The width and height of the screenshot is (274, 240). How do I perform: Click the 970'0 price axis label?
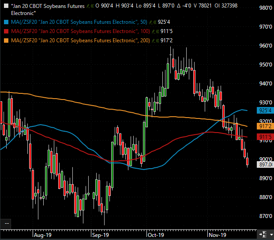[266, 27]
